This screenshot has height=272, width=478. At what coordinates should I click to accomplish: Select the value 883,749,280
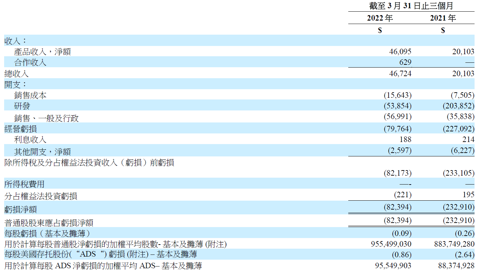point(454,244)
